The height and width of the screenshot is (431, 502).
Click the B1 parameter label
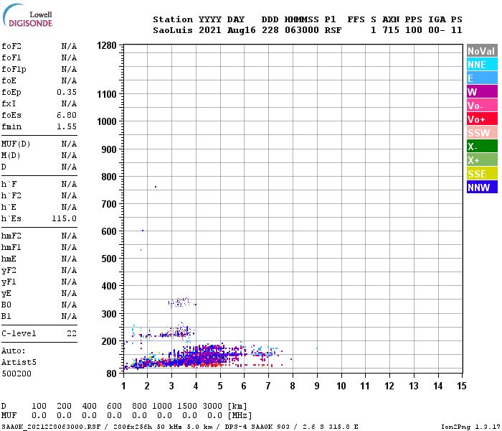tap(6, 317)
